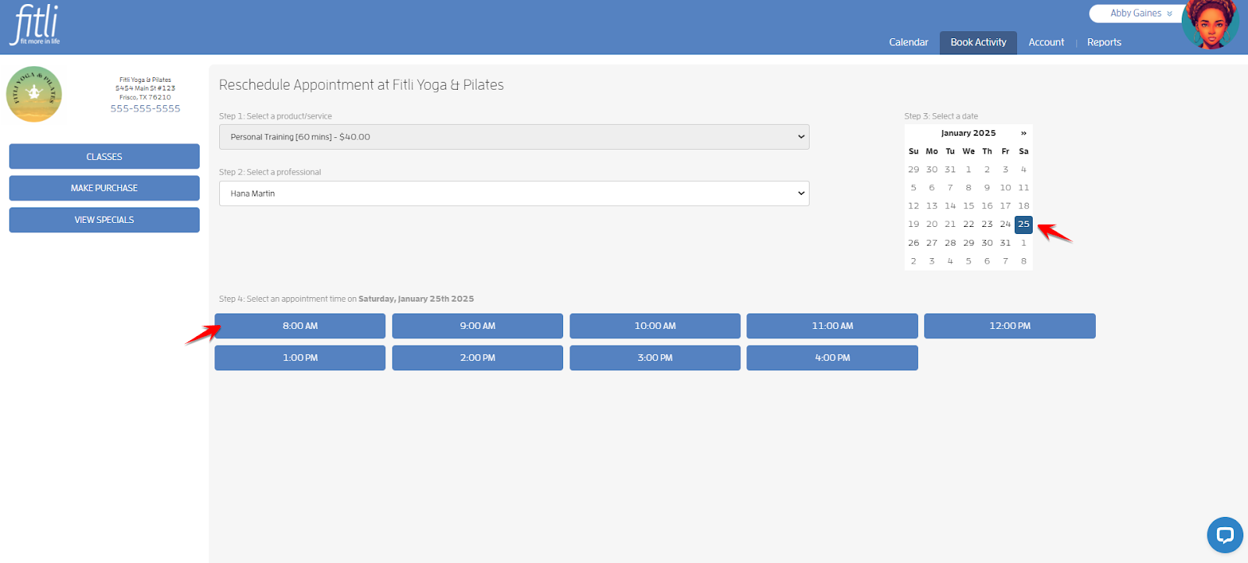Click the Fitli Yoga & Pilates studio logo
This screenshot has height=563, width=1248.
point(34,94)
